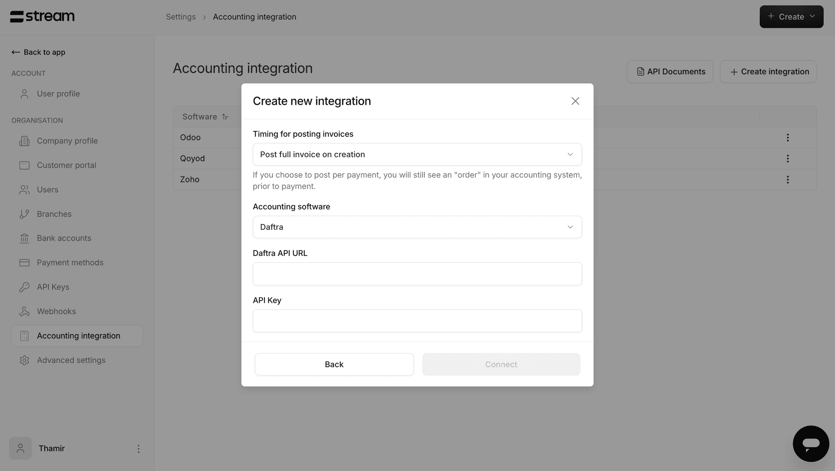Select the Zoho row text
This screenshot has width=835, height=471.
pos(190,179)
